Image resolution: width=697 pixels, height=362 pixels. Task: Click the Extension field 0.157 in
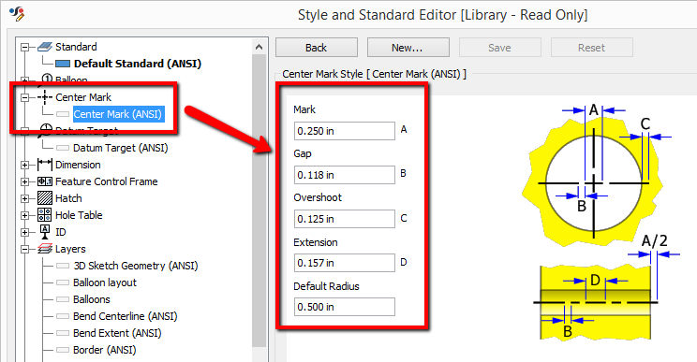345,263
